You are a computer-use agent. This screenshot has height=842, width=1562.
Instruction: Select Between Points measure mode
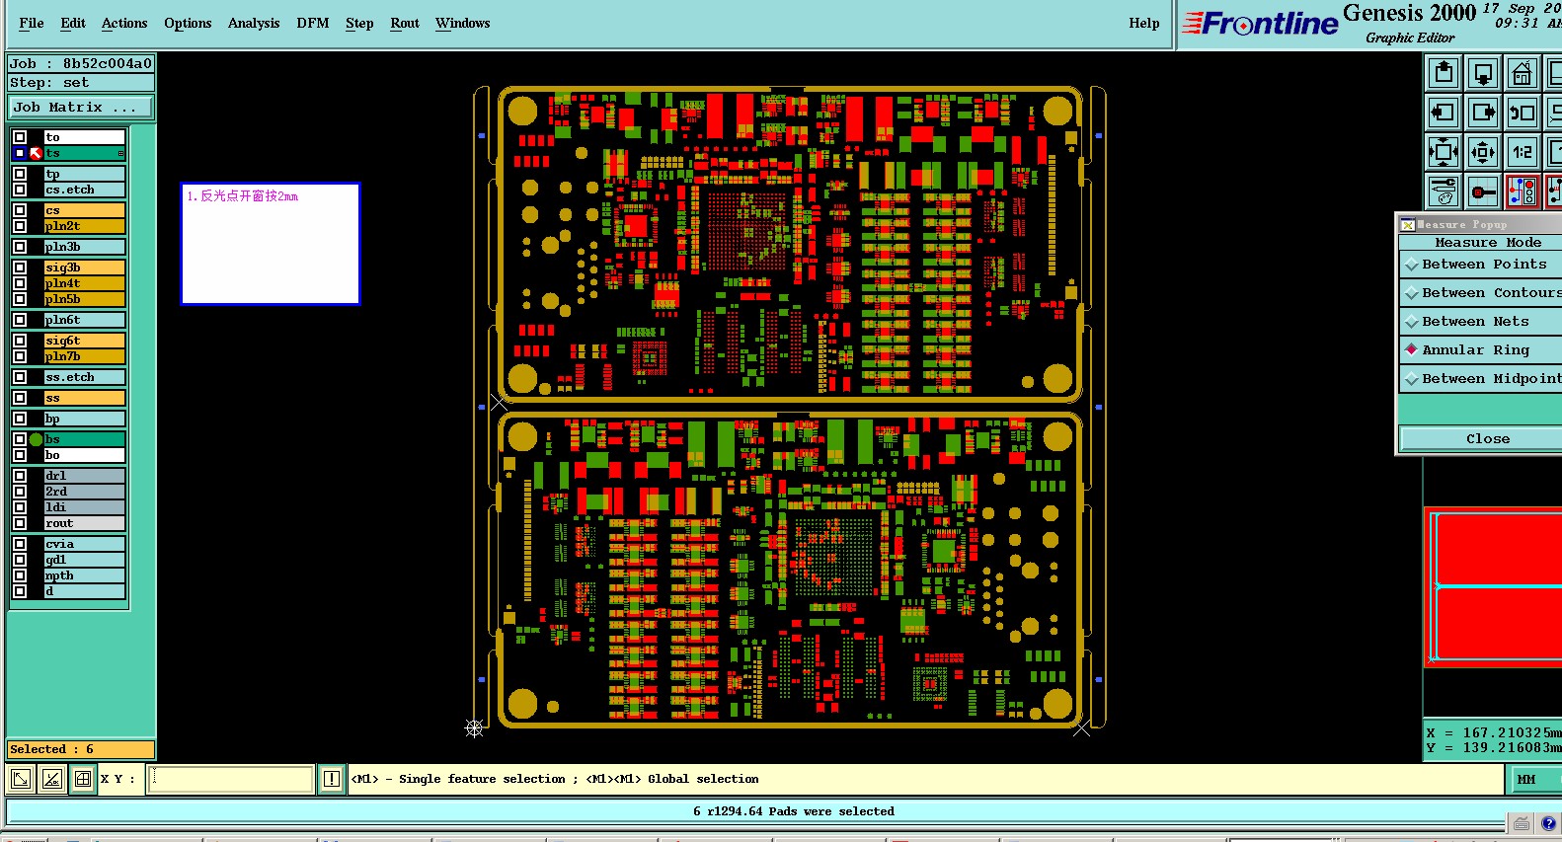click(x=1481, y=265)
